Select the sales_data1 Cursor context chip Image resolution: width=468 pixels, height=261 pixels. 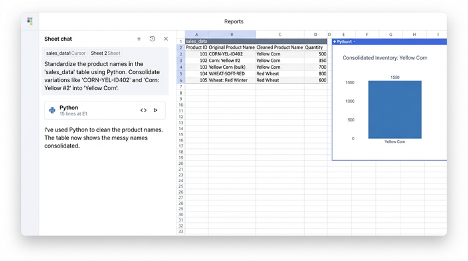[x=66, y=53]
